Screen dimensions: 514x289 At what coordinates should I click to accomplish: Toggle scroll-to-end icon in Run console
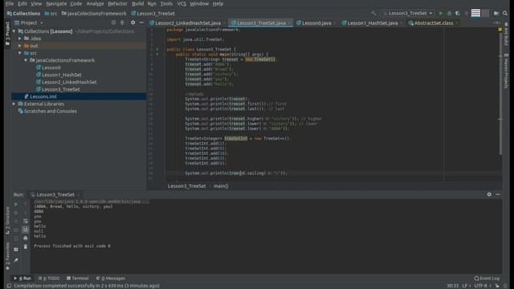25,230
